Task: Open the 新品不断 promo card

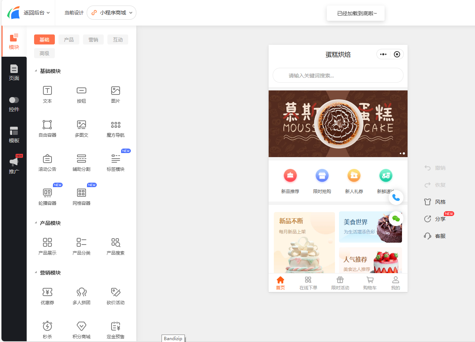Action: 304,243
